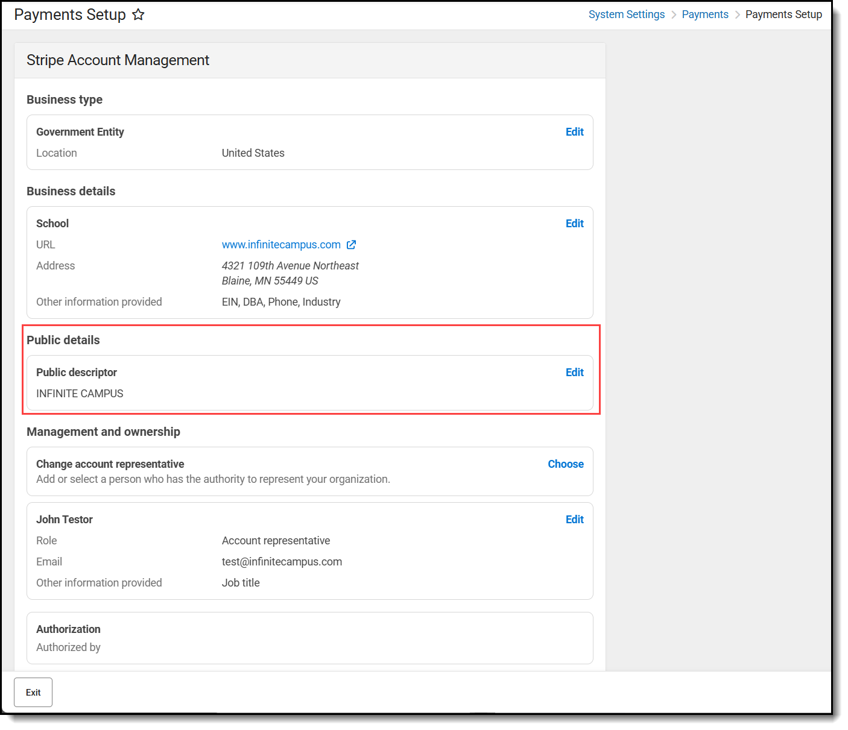Click the Change account representative title

[110, 464]
